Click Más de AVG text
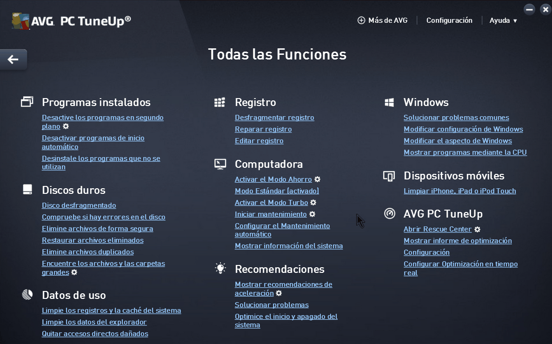Screen dimensions: 552x344 388,20
